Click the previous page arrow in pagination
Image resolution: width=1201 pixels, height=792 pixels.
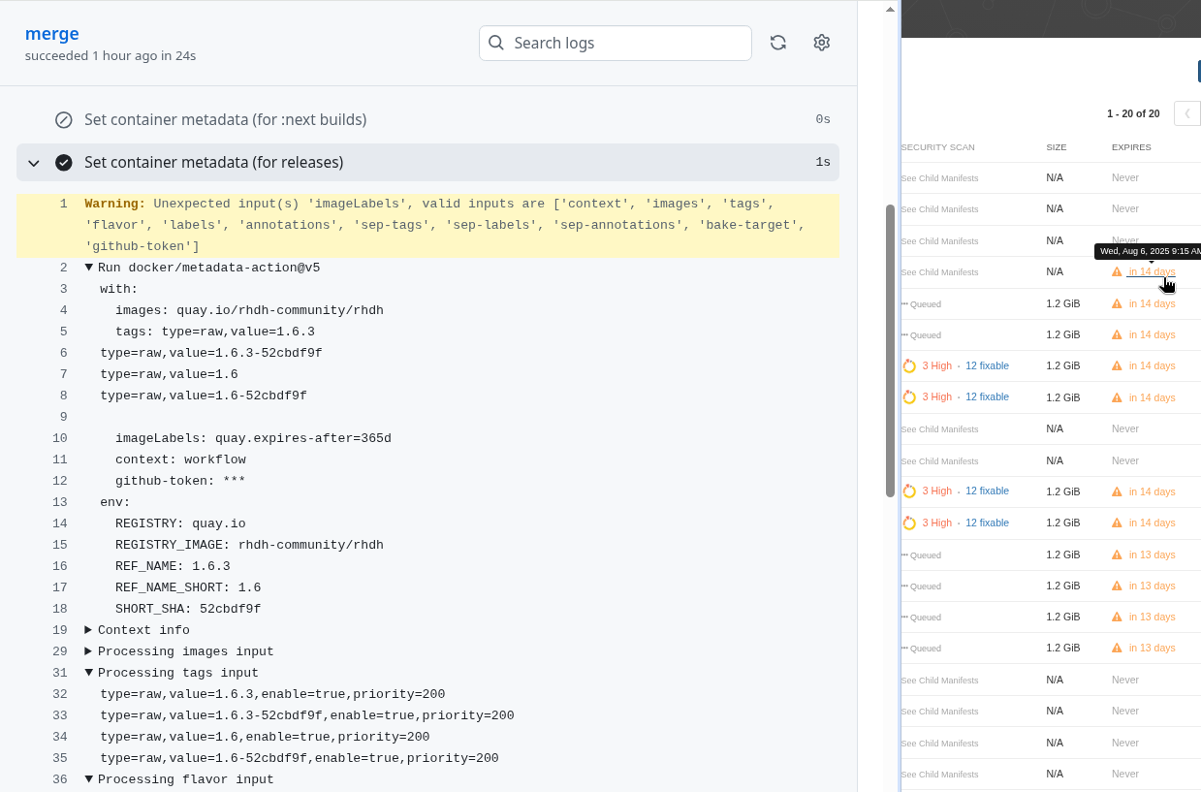1186,113
